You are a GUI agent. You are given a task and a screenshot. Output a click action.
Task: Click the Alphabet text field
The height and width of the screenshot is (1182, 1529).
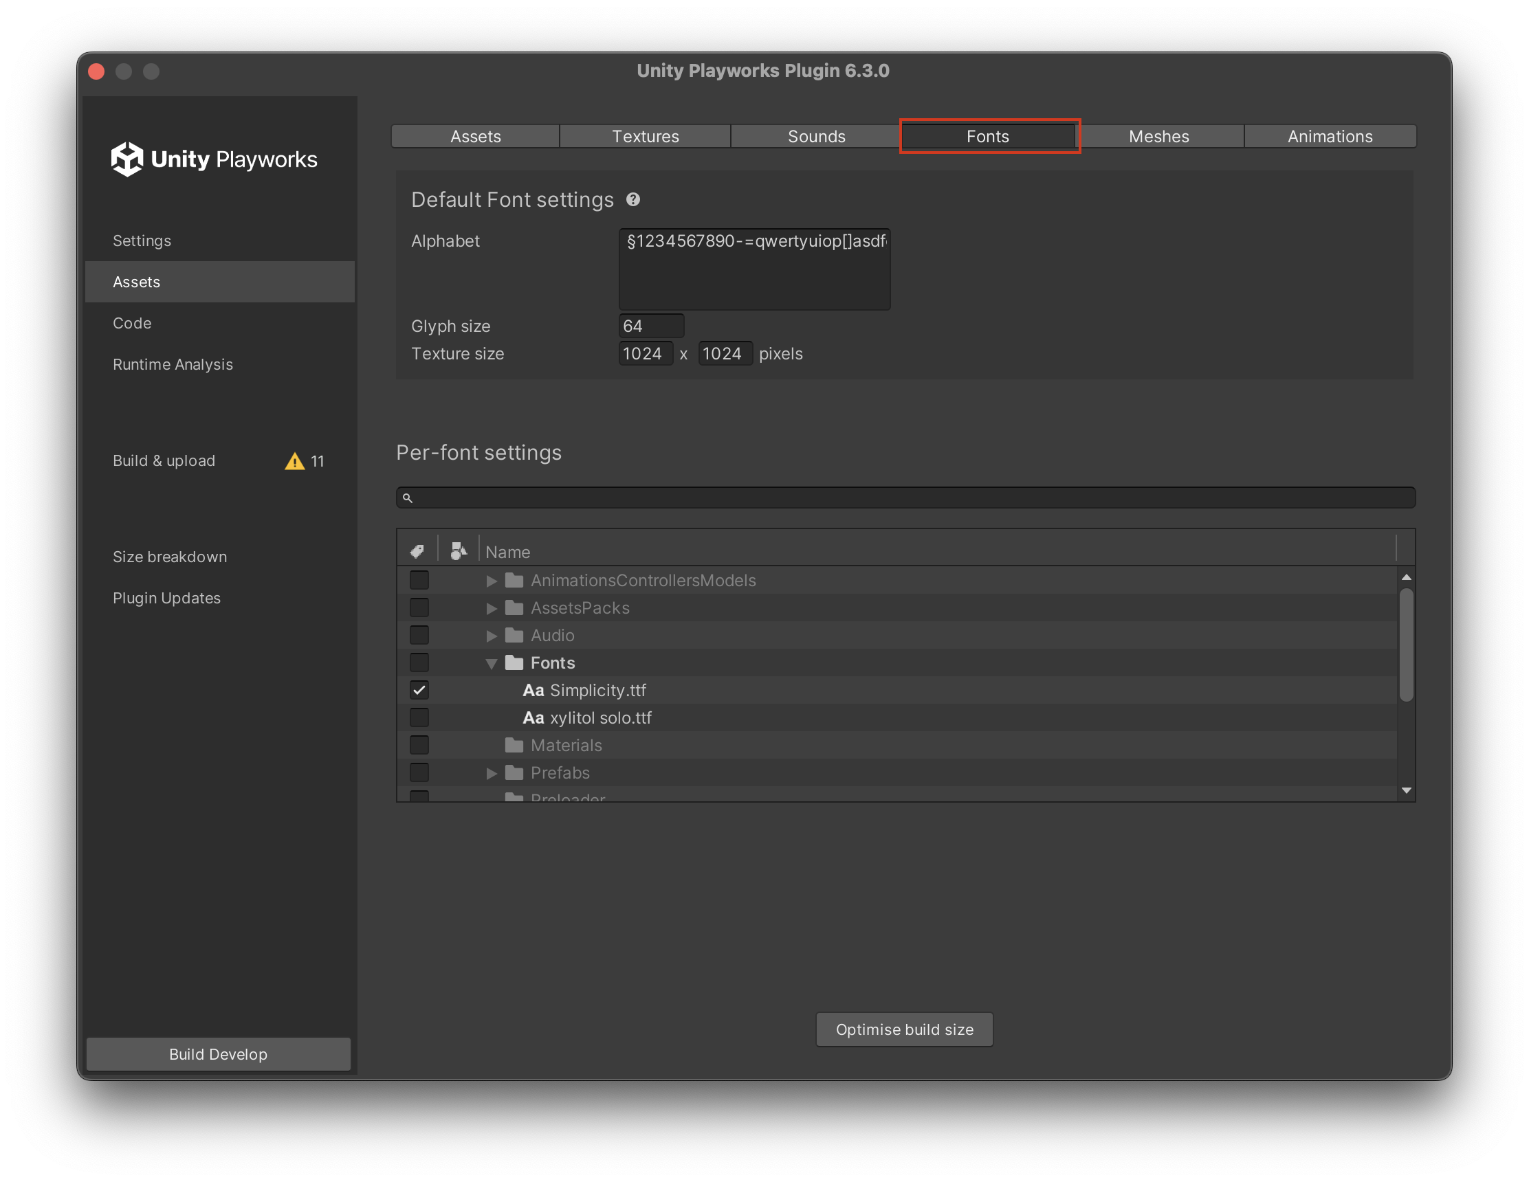click(755, 269)
